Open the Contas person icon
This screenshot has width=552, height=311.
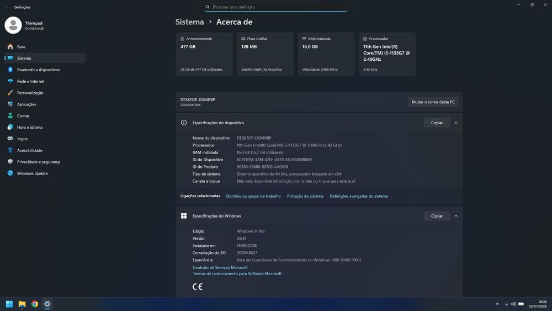(x=10, y=115)
